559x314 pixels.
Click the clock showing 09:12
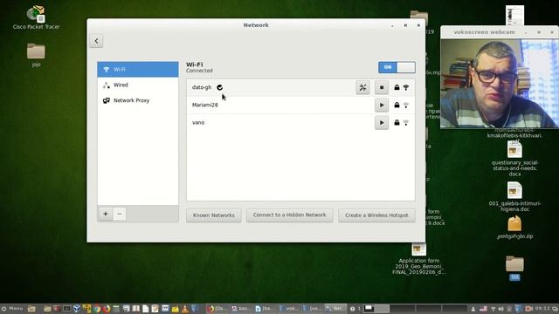click(542, 308)
